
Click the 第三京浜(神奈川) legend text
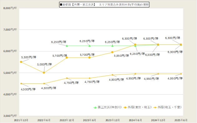pyautogui.click(x=110, y=107)
